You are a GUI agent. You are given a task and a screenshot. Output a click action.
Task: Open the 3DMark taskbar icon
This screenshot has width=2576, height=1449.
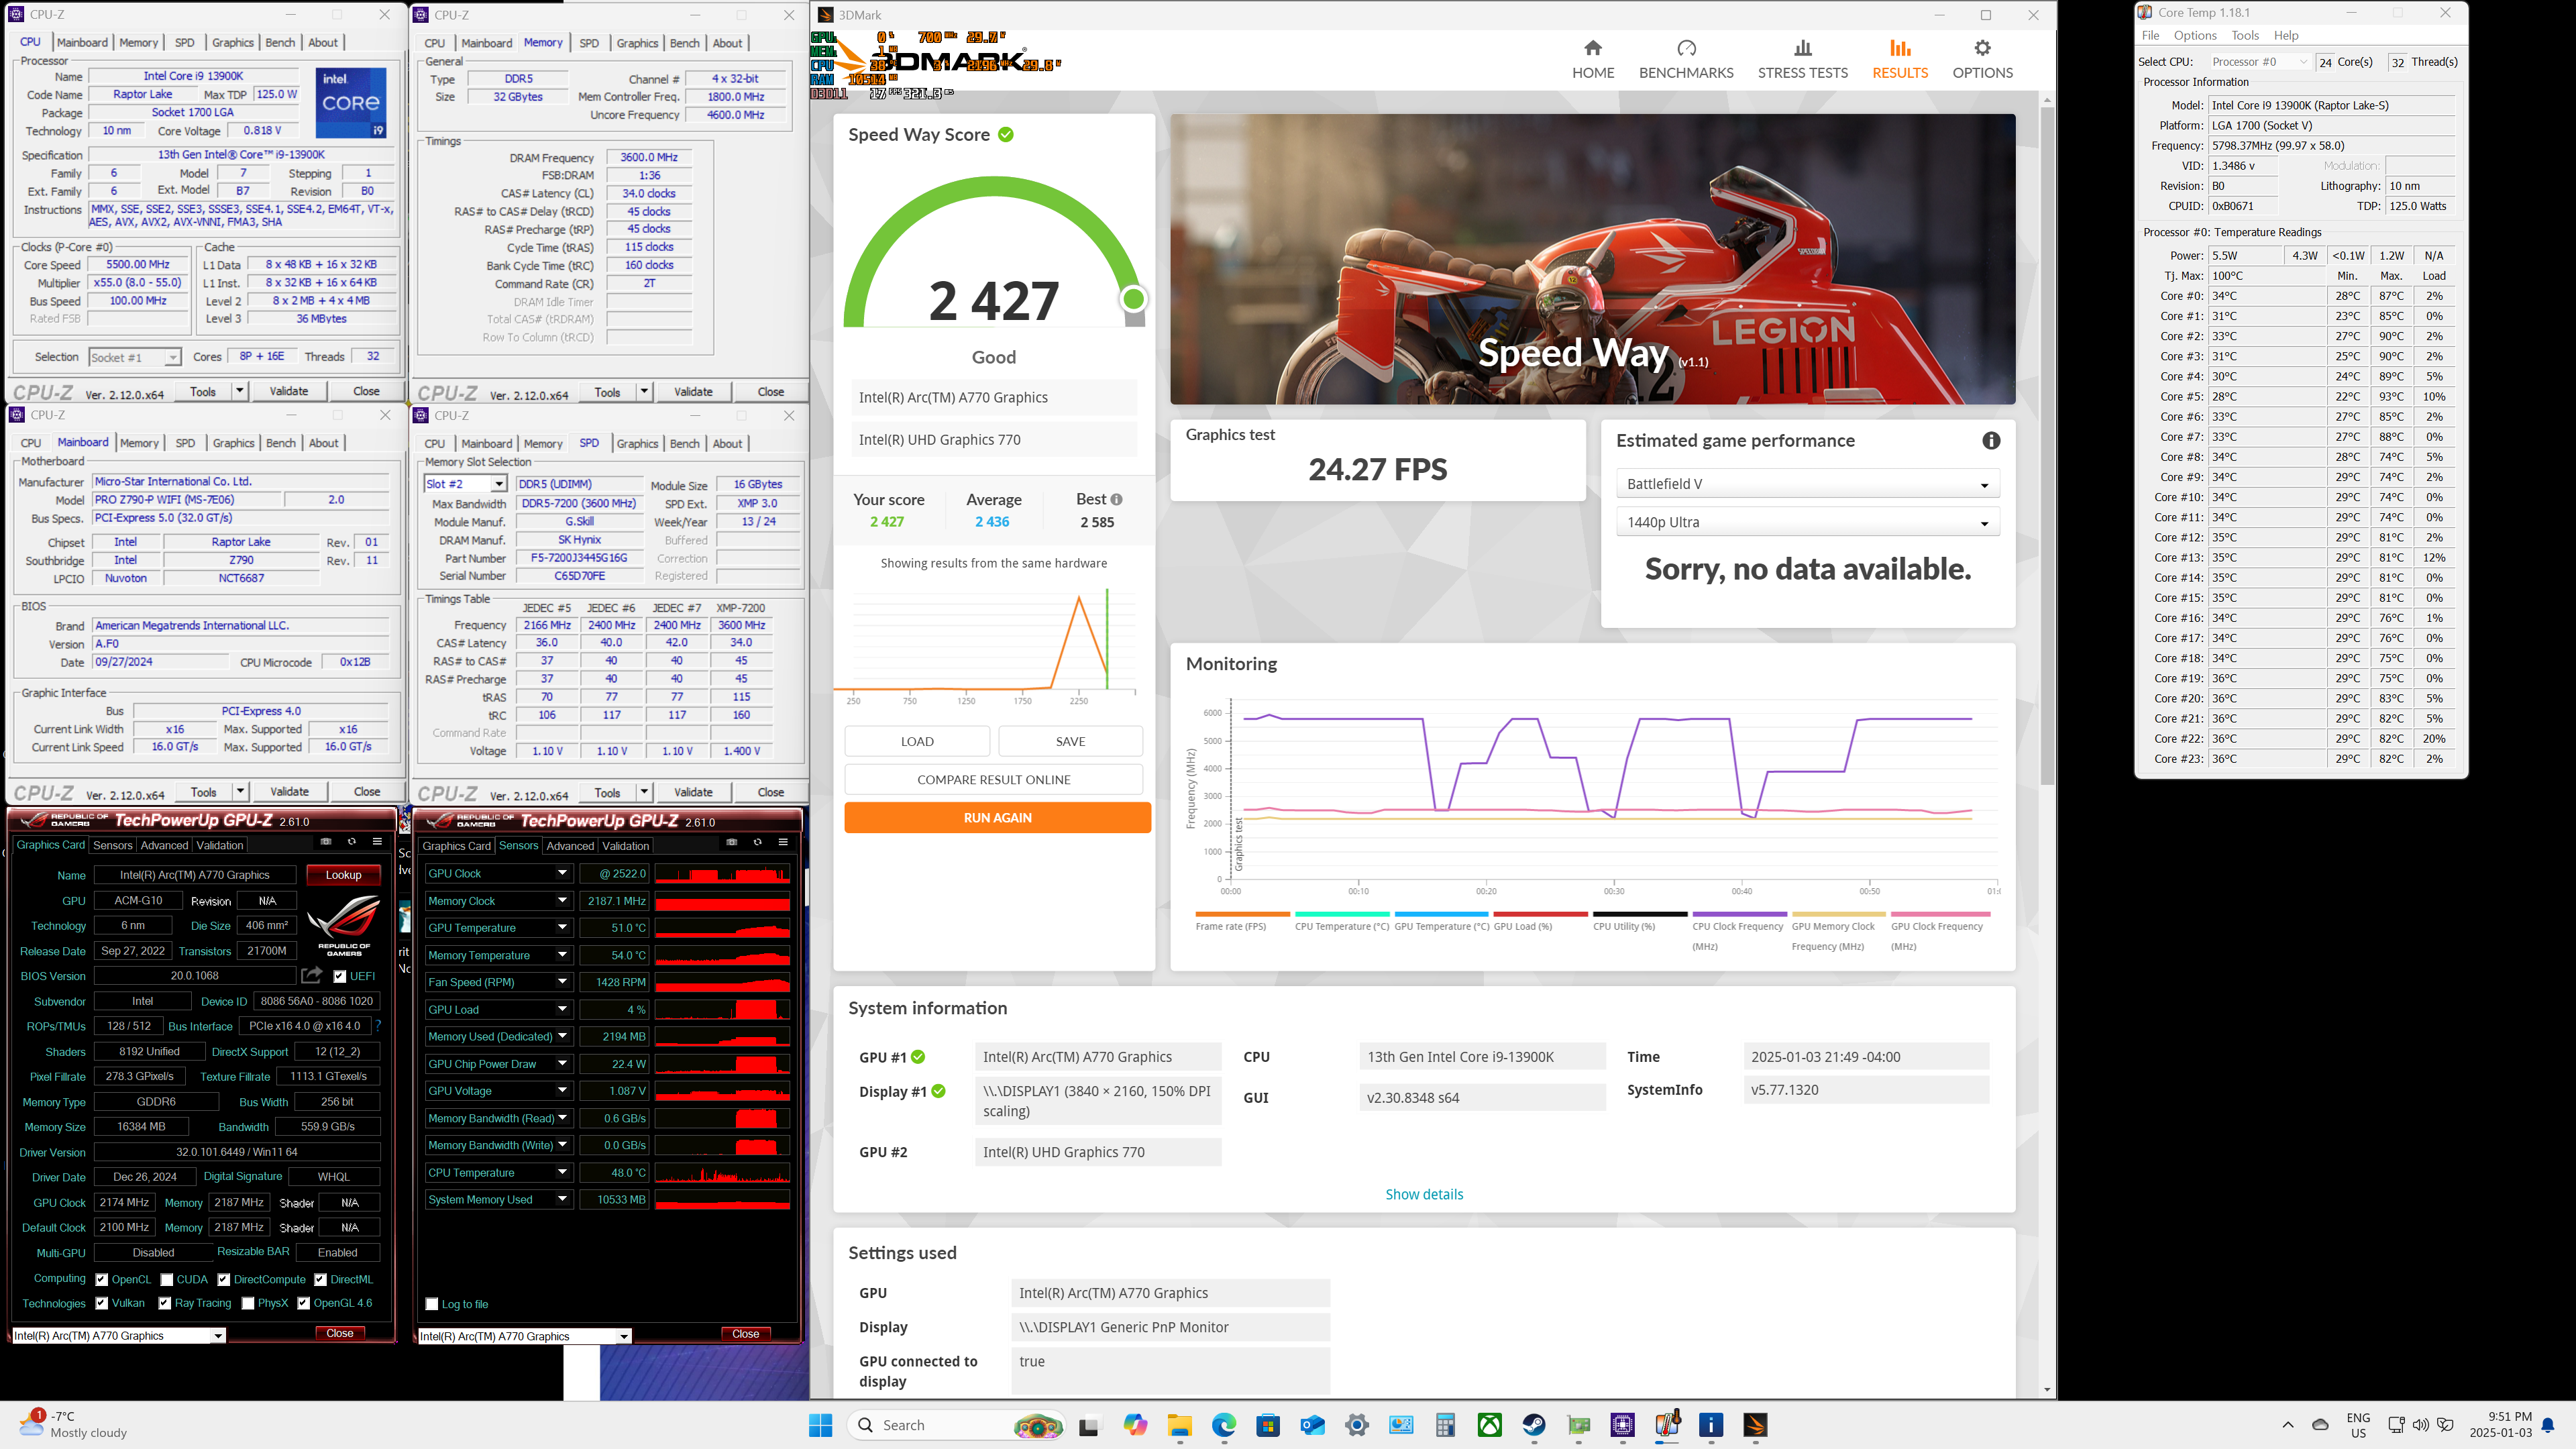click(x=1755, y=1425)
